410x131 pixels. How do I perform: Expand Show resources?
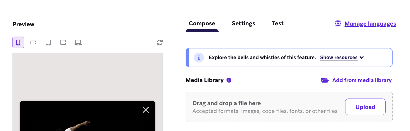pyautogui.click(x=339, y=58)
